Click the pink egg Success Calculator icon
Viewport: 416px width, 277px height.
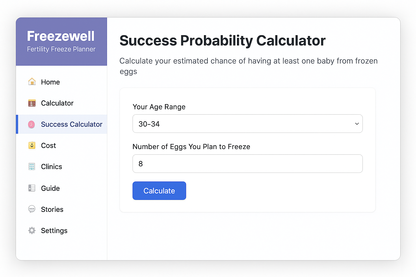[x=31, y=124]
